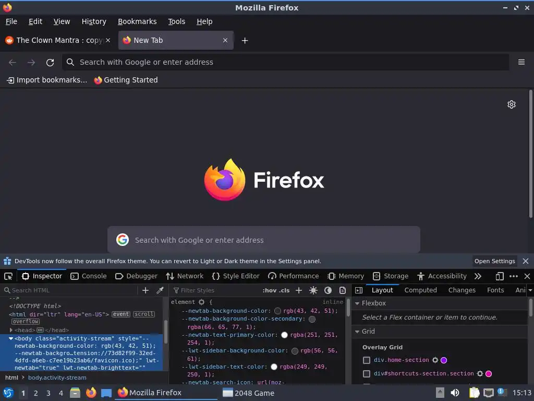The height and width of the screenshot is (401, 534).
Task: Enable grid overlay for div#shortcuts-section.section
Action: [x=367, y=374]
